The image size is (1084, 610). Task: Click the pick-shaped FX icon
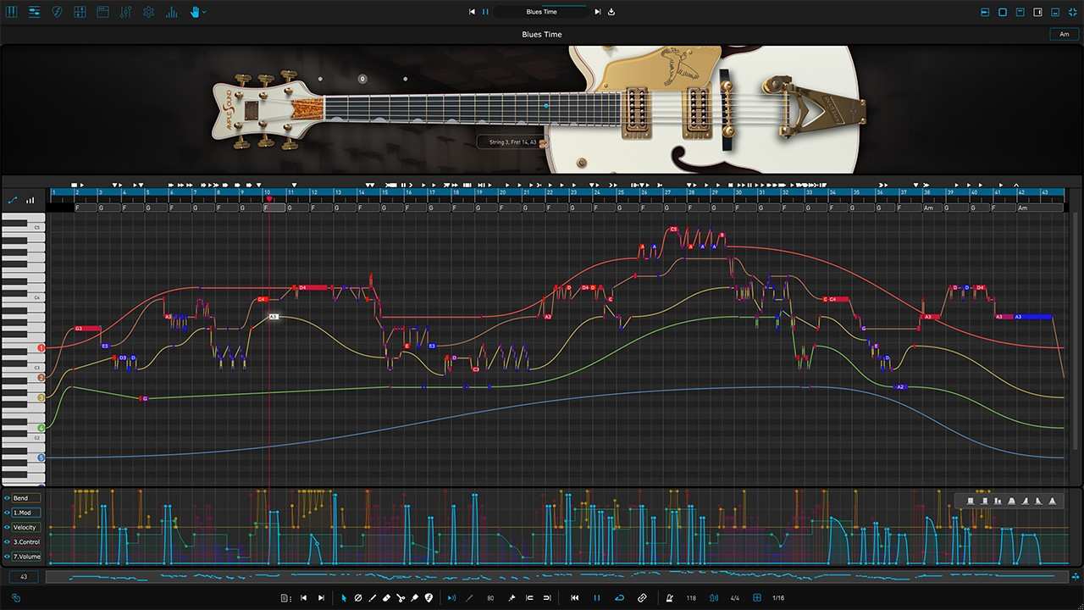(x=57, y=12)
